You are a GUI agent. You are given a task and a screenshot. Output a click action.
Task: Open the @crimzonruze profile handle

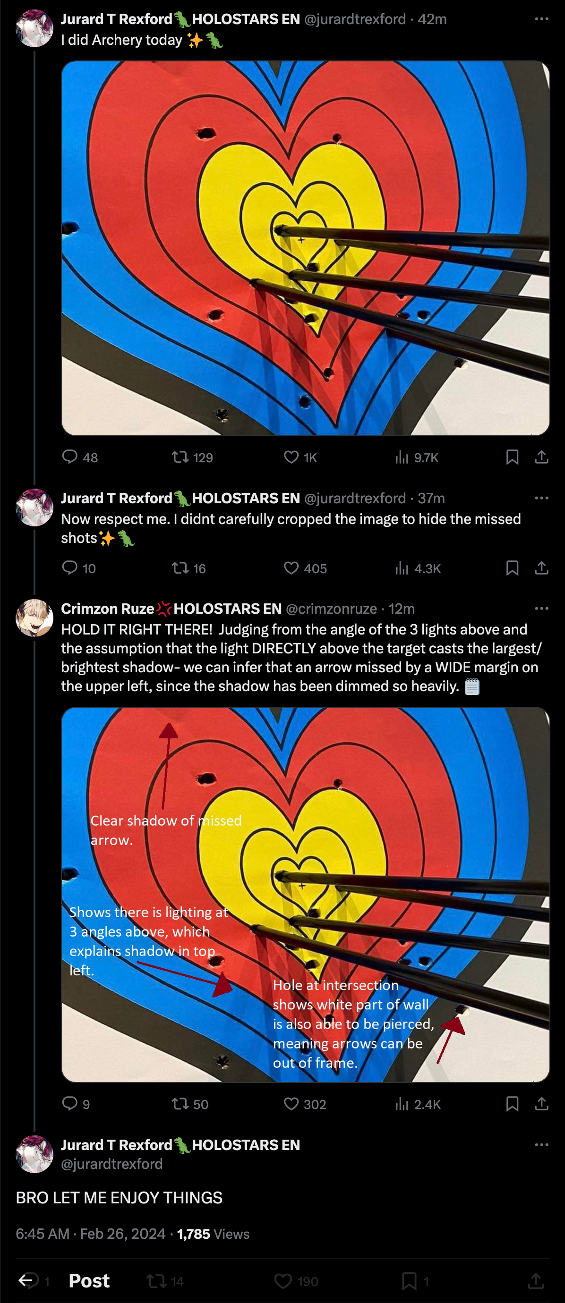pos(331,609)
